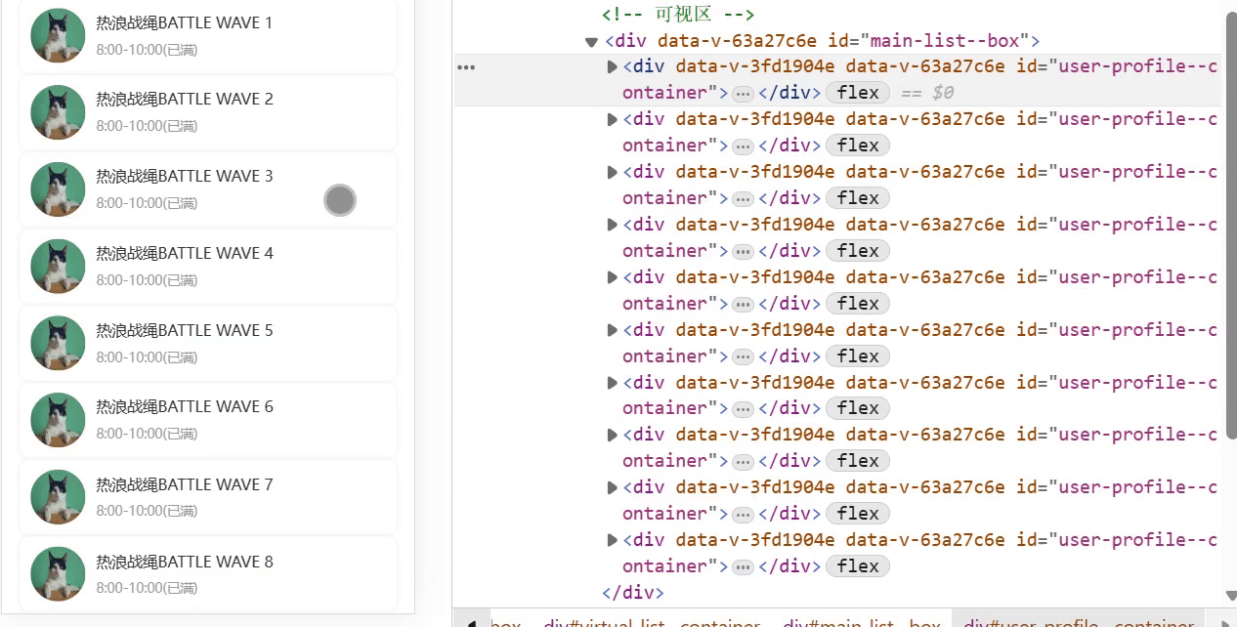Viewport: 1237px width, 627px height.
Task: Select the title 热浪战绳BATTLE WAVE 7
Action: [x=185, y=484]
